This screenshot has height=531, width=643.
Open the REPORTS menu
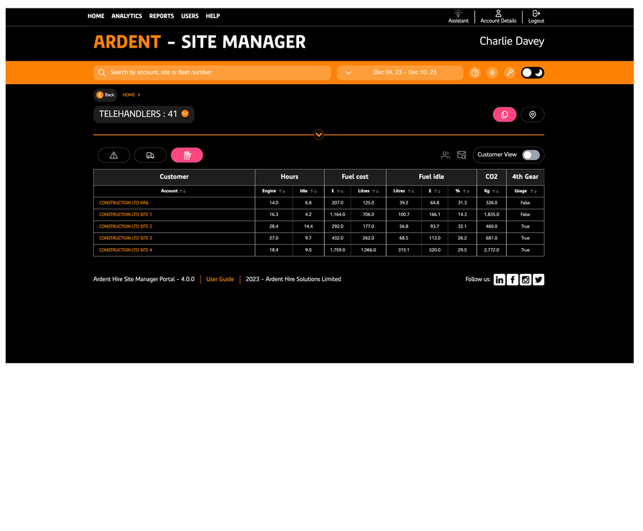point(161,16)
